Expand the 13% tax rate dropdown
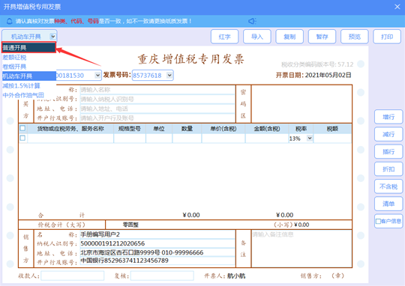 [x=310, y=139]
